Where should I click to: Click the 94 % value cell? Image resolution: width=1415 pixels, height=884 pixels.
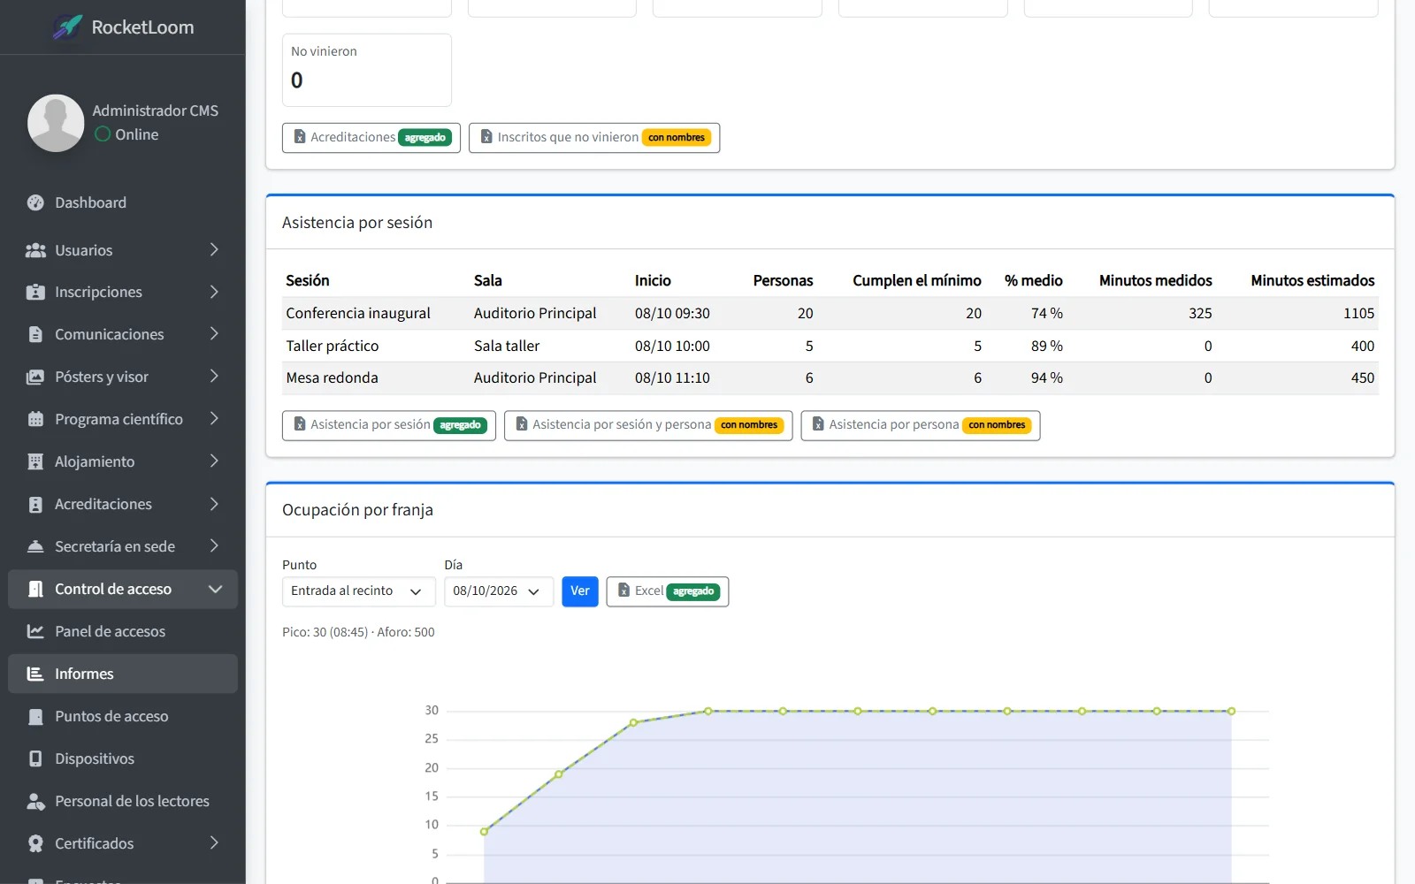coord(1047,377)
